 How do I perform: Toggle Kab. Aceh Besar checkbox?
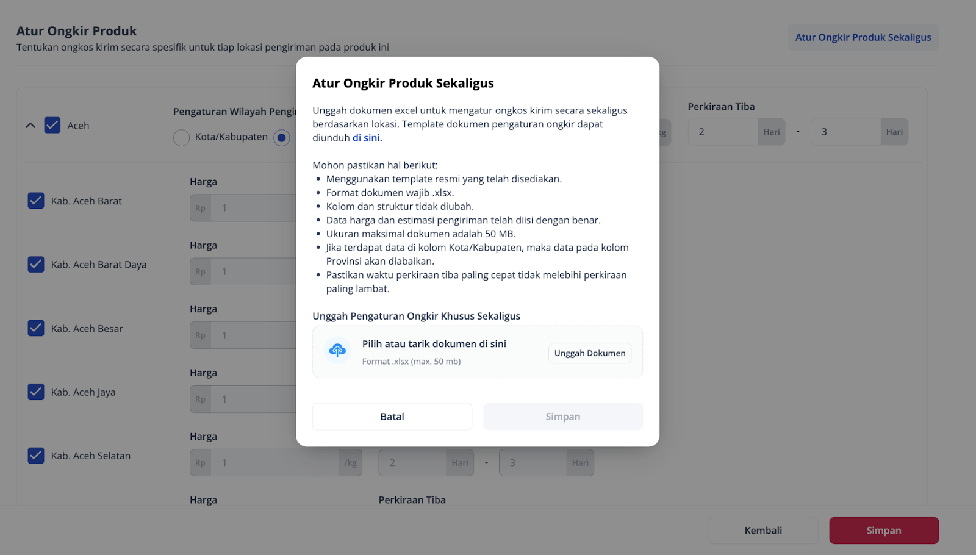(x=36, y=328)
